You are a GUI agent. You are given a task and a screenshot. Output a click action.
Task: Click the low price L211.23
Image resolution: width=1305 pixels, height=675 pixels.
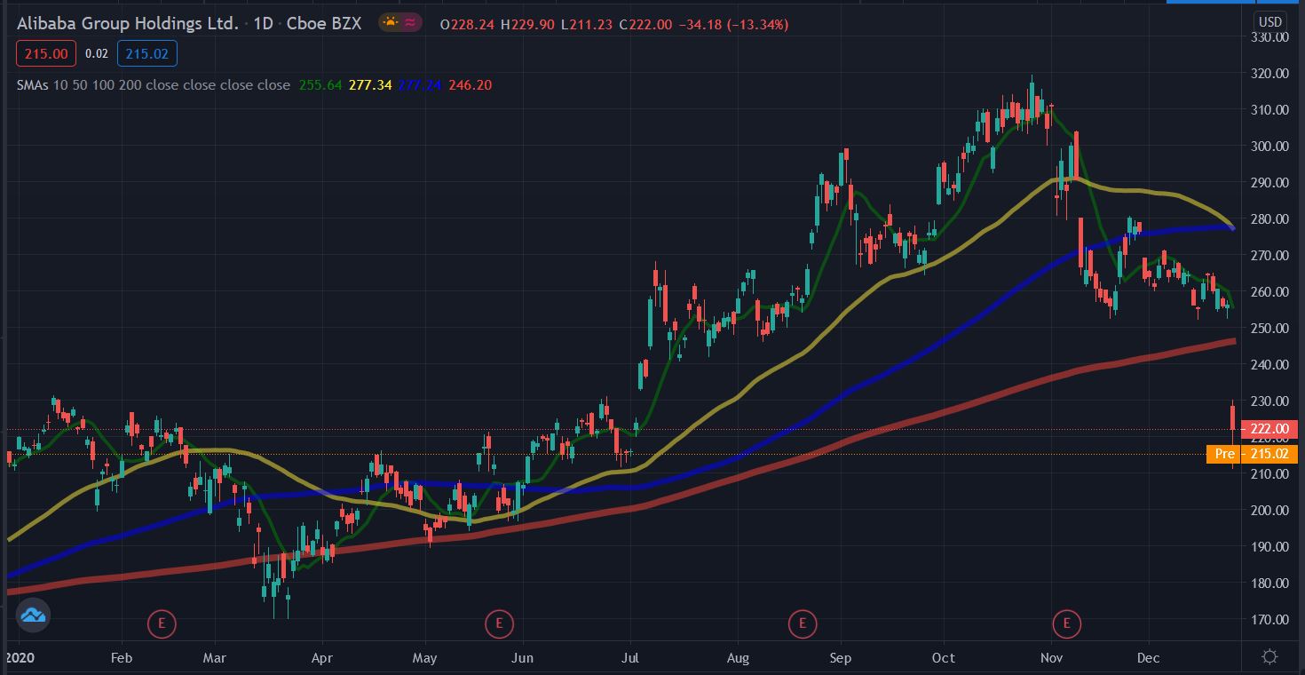[x=585, y=25]
